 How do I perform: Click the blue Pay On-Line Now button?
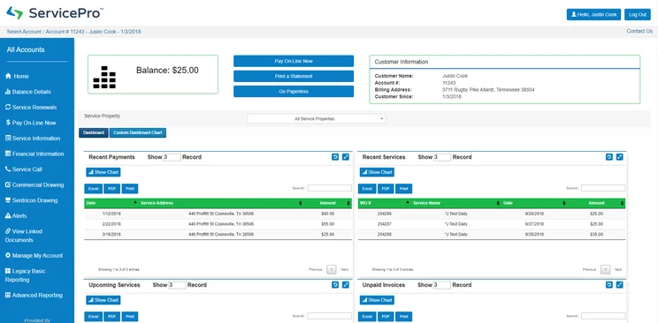(x=294, y=61)
